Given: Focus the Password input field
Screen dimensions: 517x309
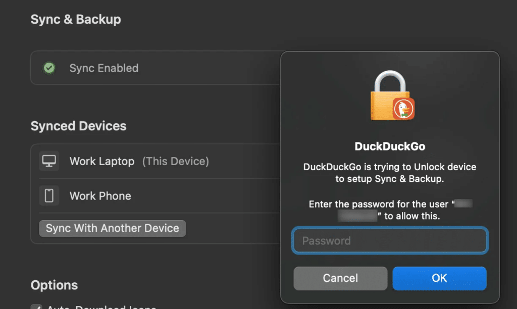Looking at the screenshot, I should [x=390, y=240].
